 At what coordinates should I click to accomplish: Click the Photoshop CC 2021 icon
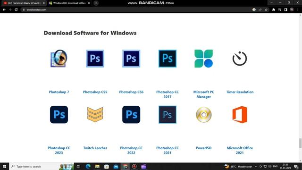168,114
